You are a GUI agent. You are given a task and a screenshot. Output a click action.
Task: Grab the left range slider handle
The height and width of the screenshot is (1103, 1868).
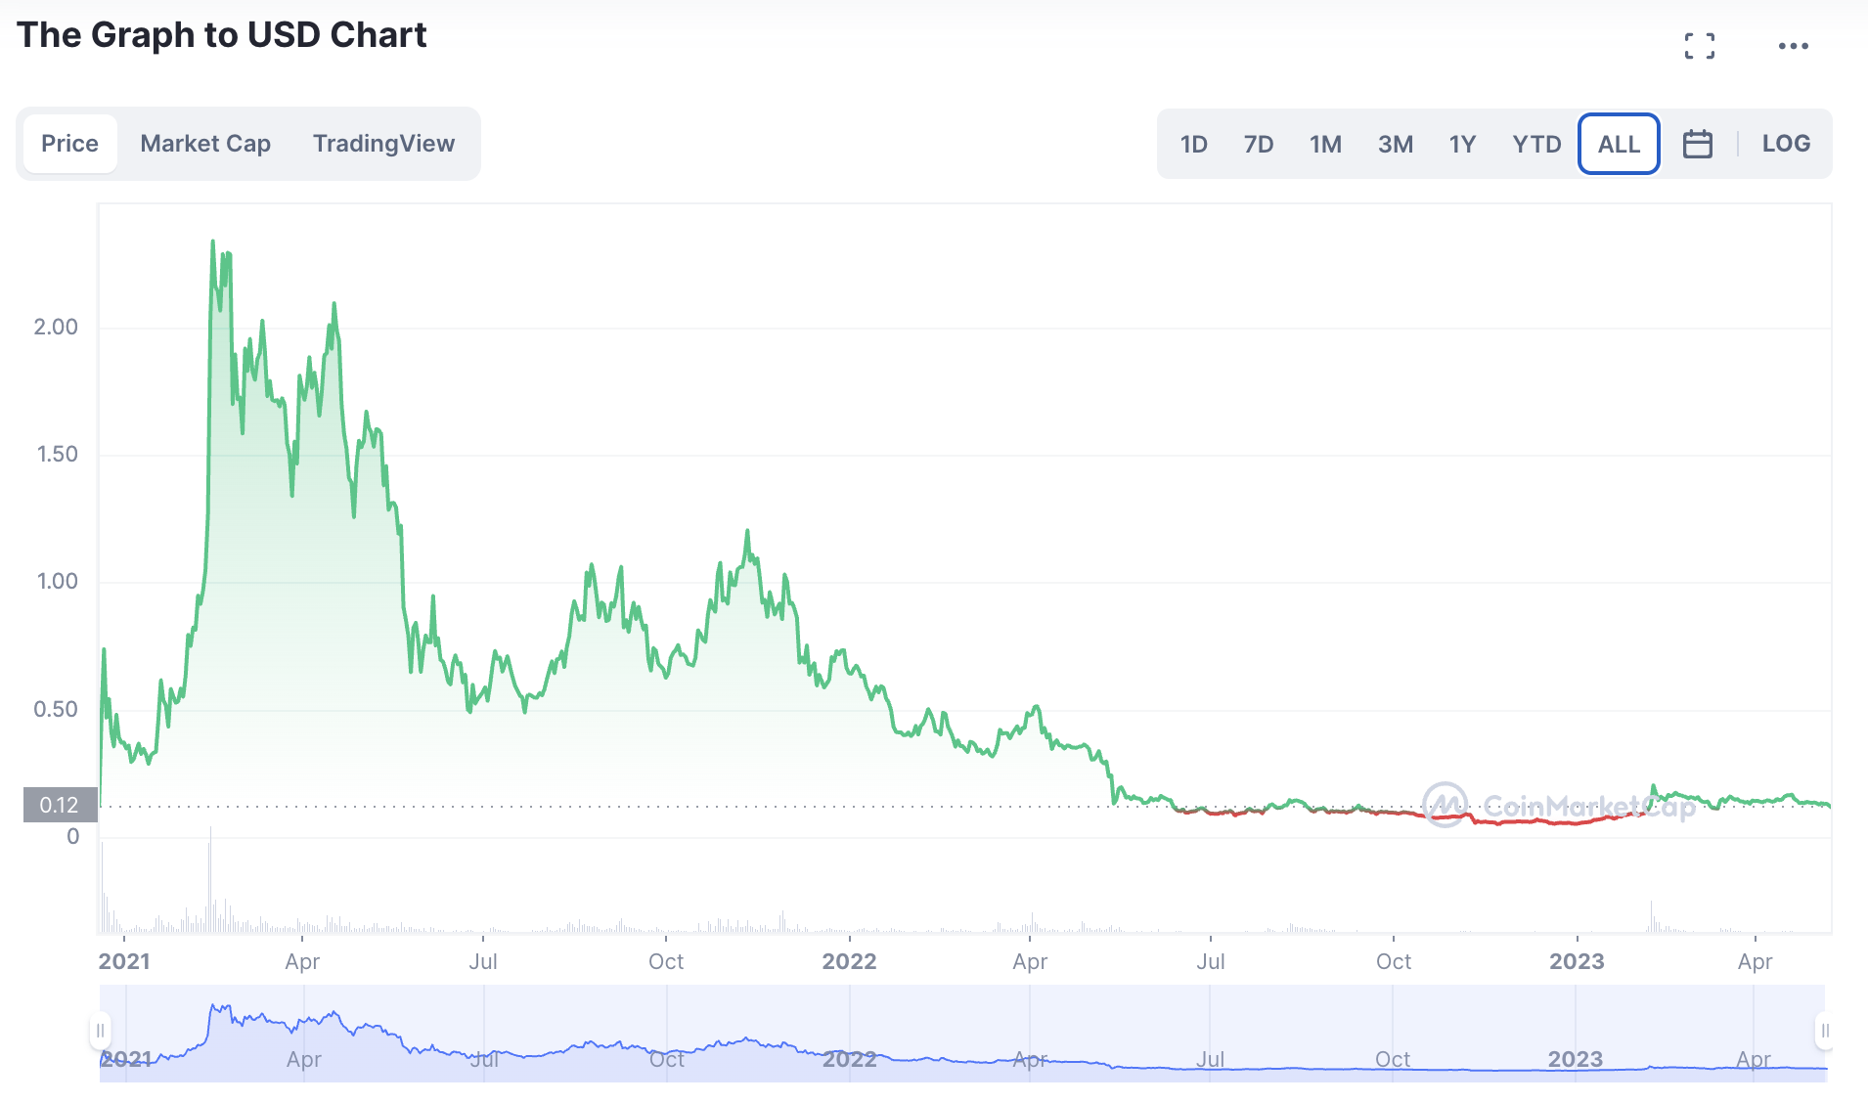pos(100,1031)
